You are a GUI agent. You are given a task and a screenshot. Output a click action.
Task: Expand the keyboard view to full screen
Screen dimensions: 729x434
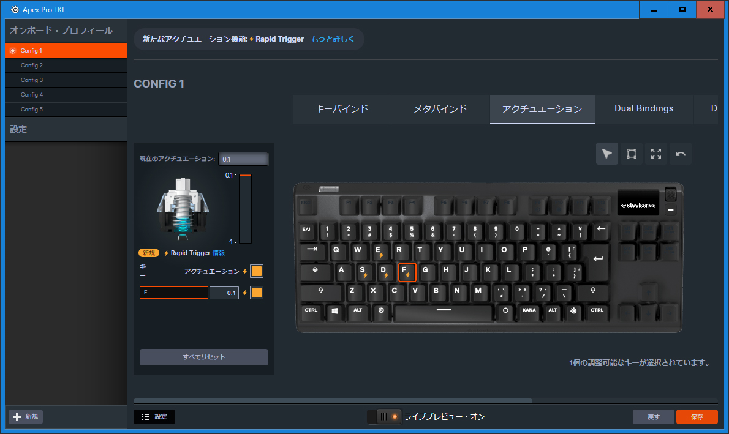(656, 154)
